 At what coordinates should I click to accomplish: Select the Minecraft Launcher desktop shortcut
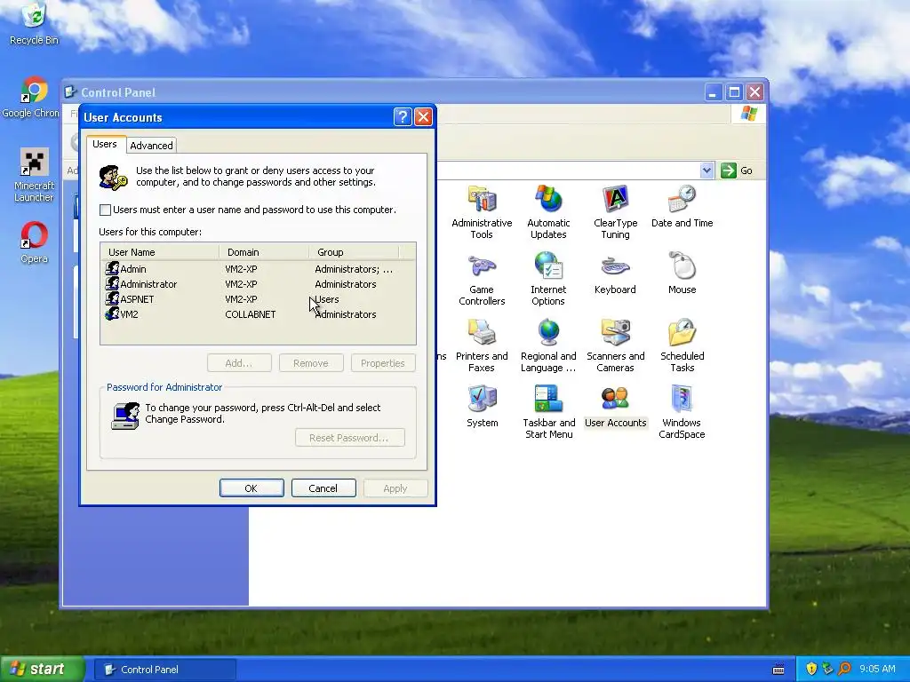point(34,174)
